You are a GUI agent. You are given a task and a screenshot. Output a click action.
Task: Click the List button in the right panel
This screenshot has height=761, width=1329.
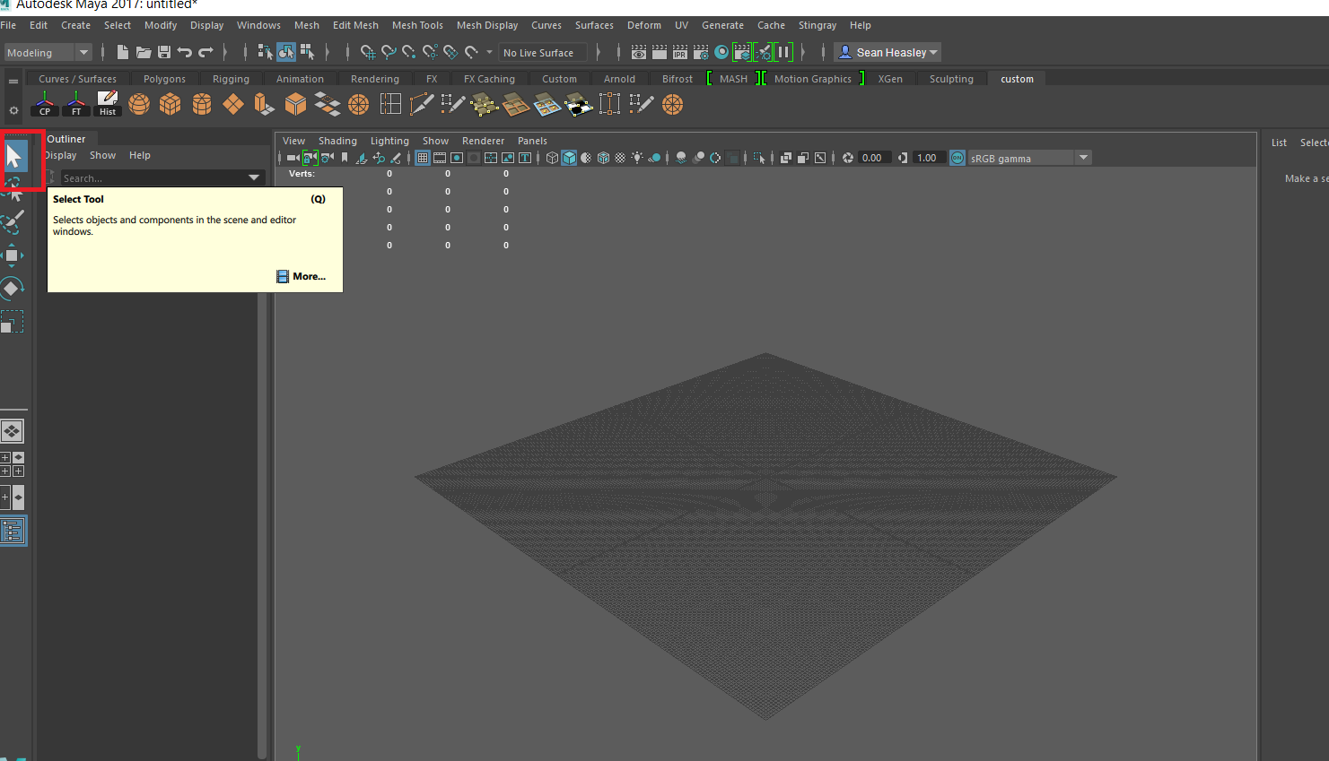pyautogui.click(x=1279, y=143)
